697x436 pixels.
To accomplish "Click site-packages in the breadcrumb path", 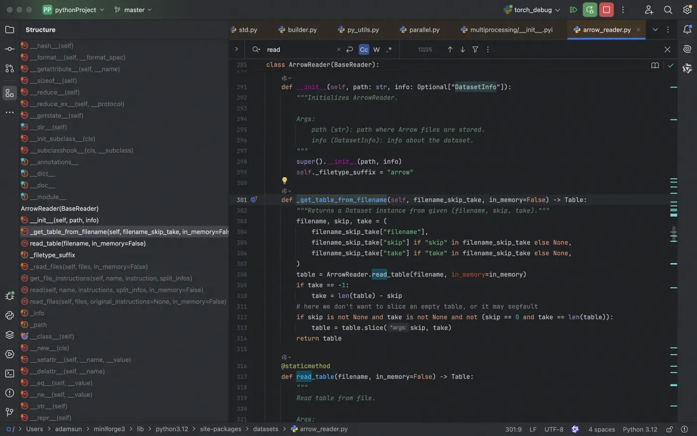I will pyautogui.click(x=221, y=429).
